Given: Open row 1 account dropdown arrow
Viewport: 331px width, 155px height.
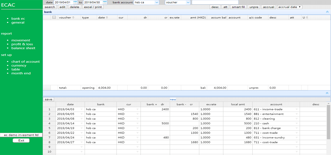Looking at the screenshot, I should pos(297,109).
